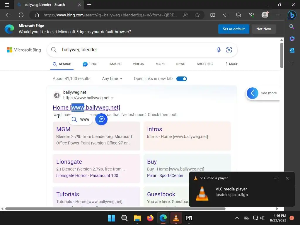Image resolution: width=300 pixels, height=225 pixels.
Task: Start voice search microphone icon
Action: (x=219, y=50)
